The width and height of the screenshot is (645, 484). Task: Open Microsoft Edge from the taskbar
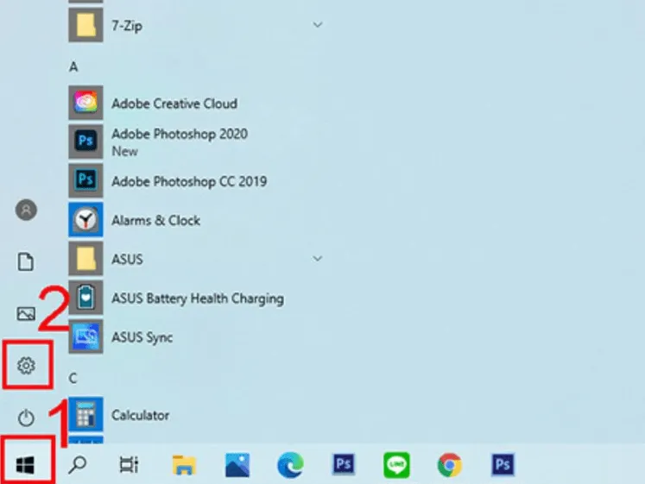pos(290,466)
